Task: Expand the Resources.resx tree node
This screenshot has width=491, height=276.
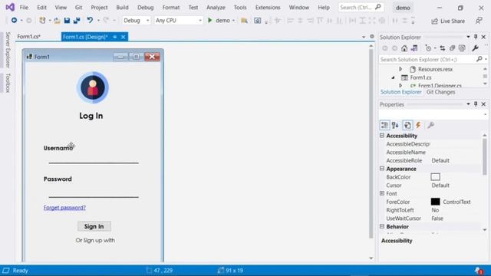Action: [x=400, y=69]
